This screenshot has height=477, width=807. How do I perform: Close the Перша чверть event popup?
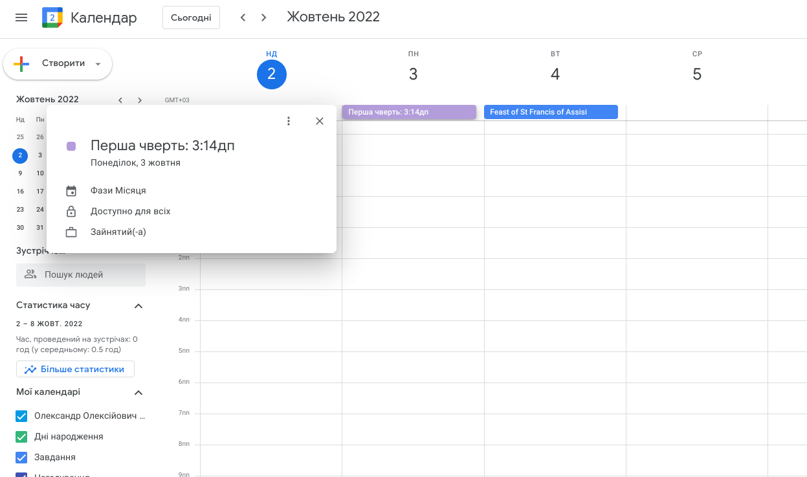click(319, 121)
